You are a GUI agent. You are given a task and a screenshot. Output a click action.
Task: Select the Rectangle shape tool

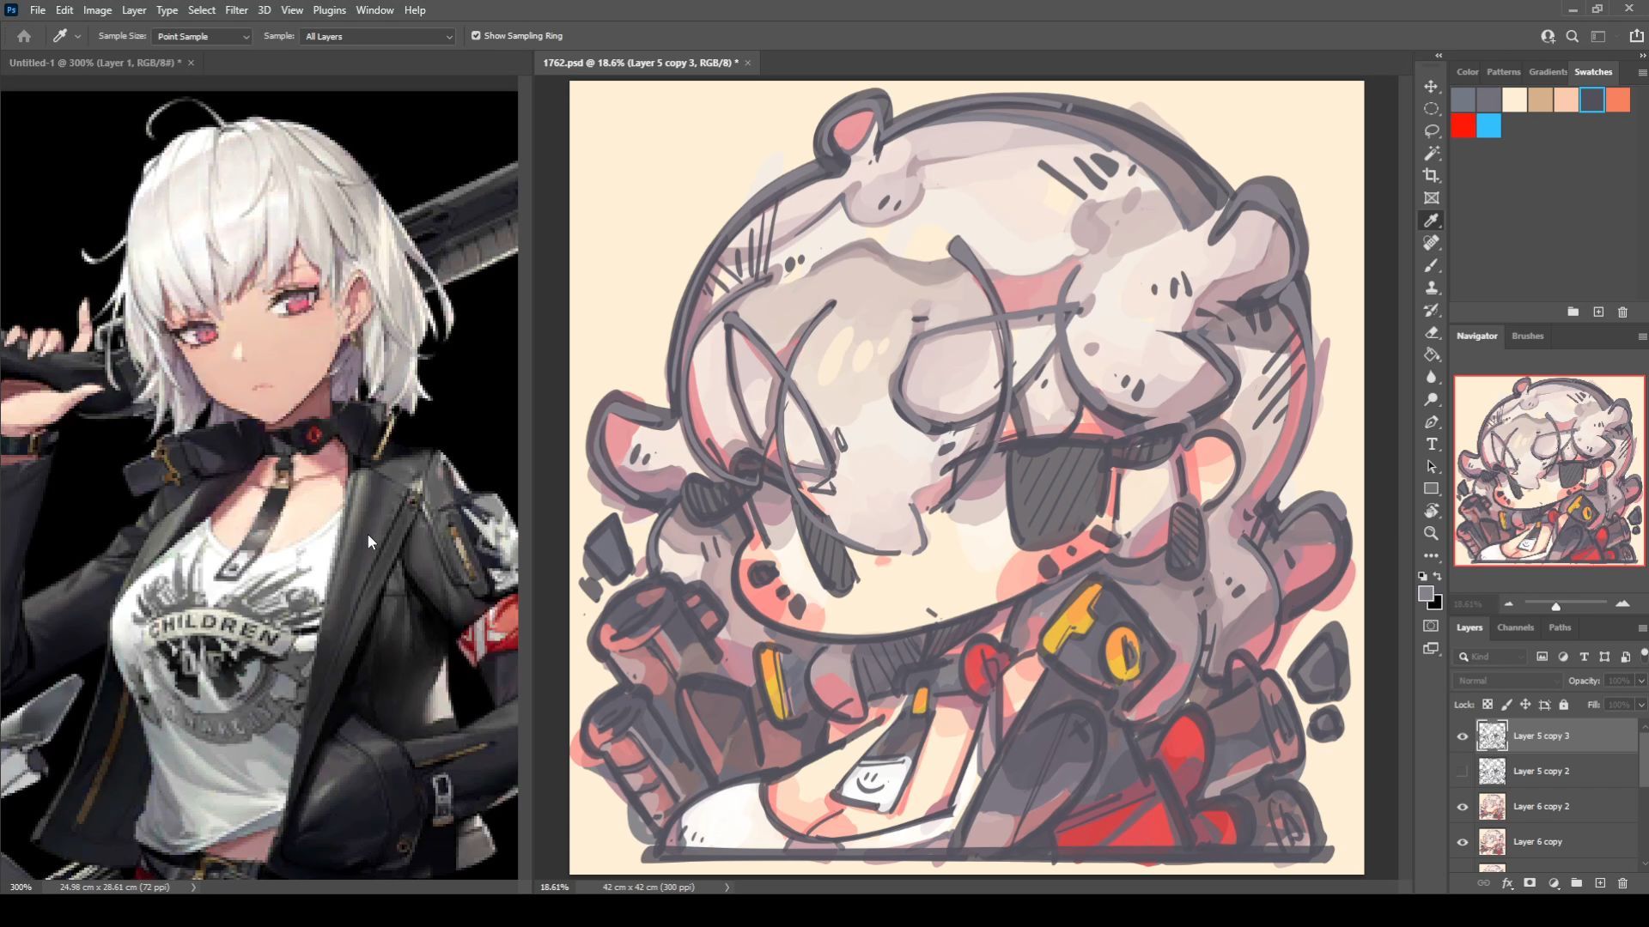(1432, 488)
